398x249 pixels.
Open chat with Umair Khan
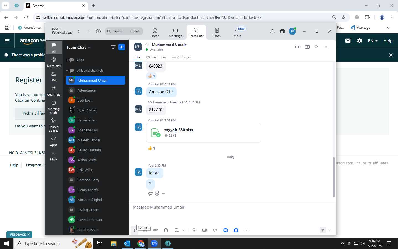pyautogui.click(x=96, y=120)
